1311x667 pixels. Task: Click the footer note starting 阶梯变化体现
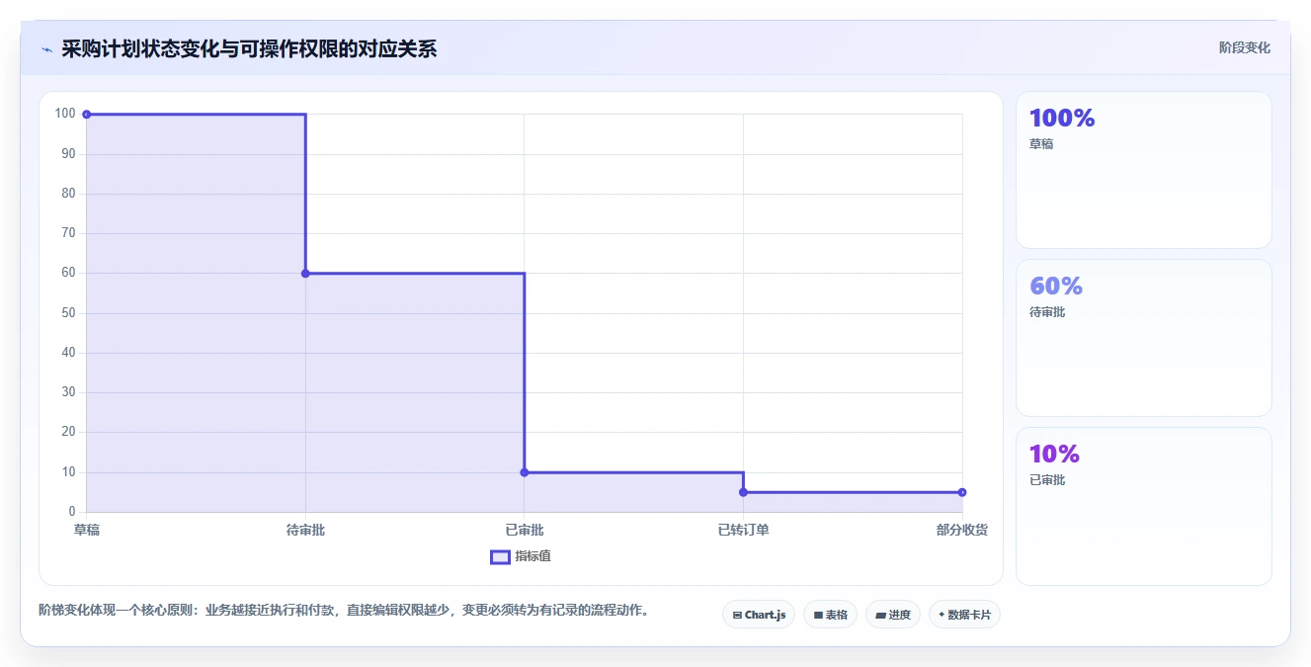(345, 611)
